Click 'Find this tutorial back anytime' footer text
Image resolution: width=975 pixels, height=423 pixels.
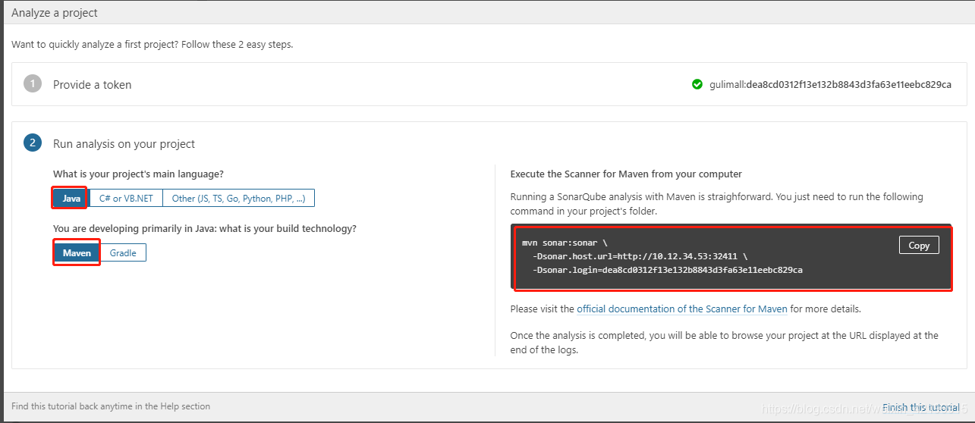tap(111, 406)
